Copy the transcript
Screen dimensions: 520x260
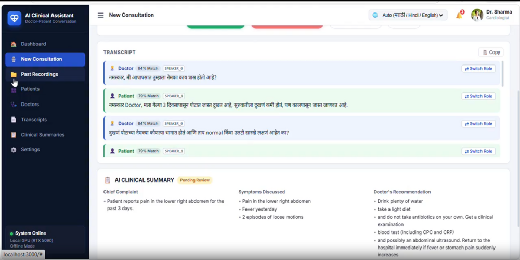(x=491, y=53)
